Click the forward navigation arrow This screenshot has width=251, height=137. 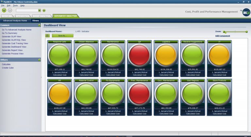click(10, 10)
